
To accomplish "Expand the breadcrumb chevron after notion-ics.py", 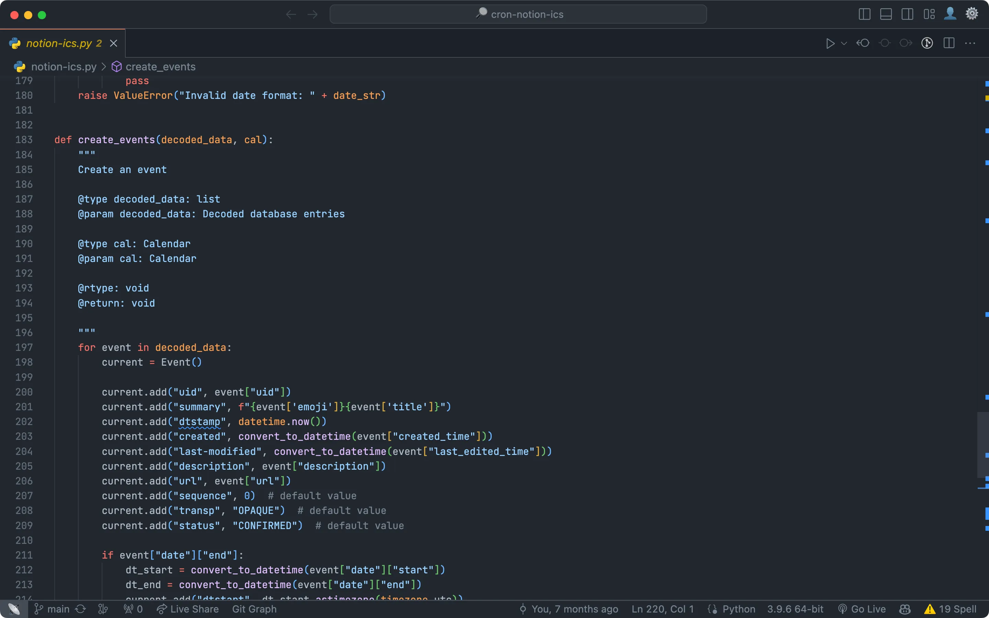I will [104, 67].
